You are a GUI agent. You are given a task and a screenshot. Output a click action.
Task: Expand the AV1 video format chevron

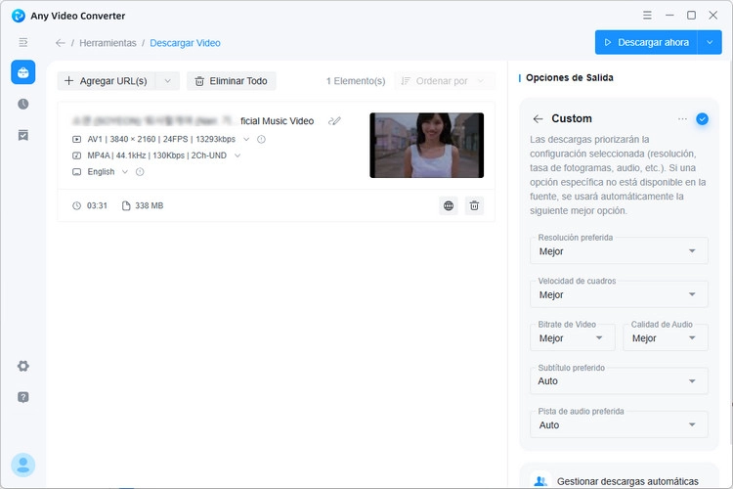click(246, 139)
